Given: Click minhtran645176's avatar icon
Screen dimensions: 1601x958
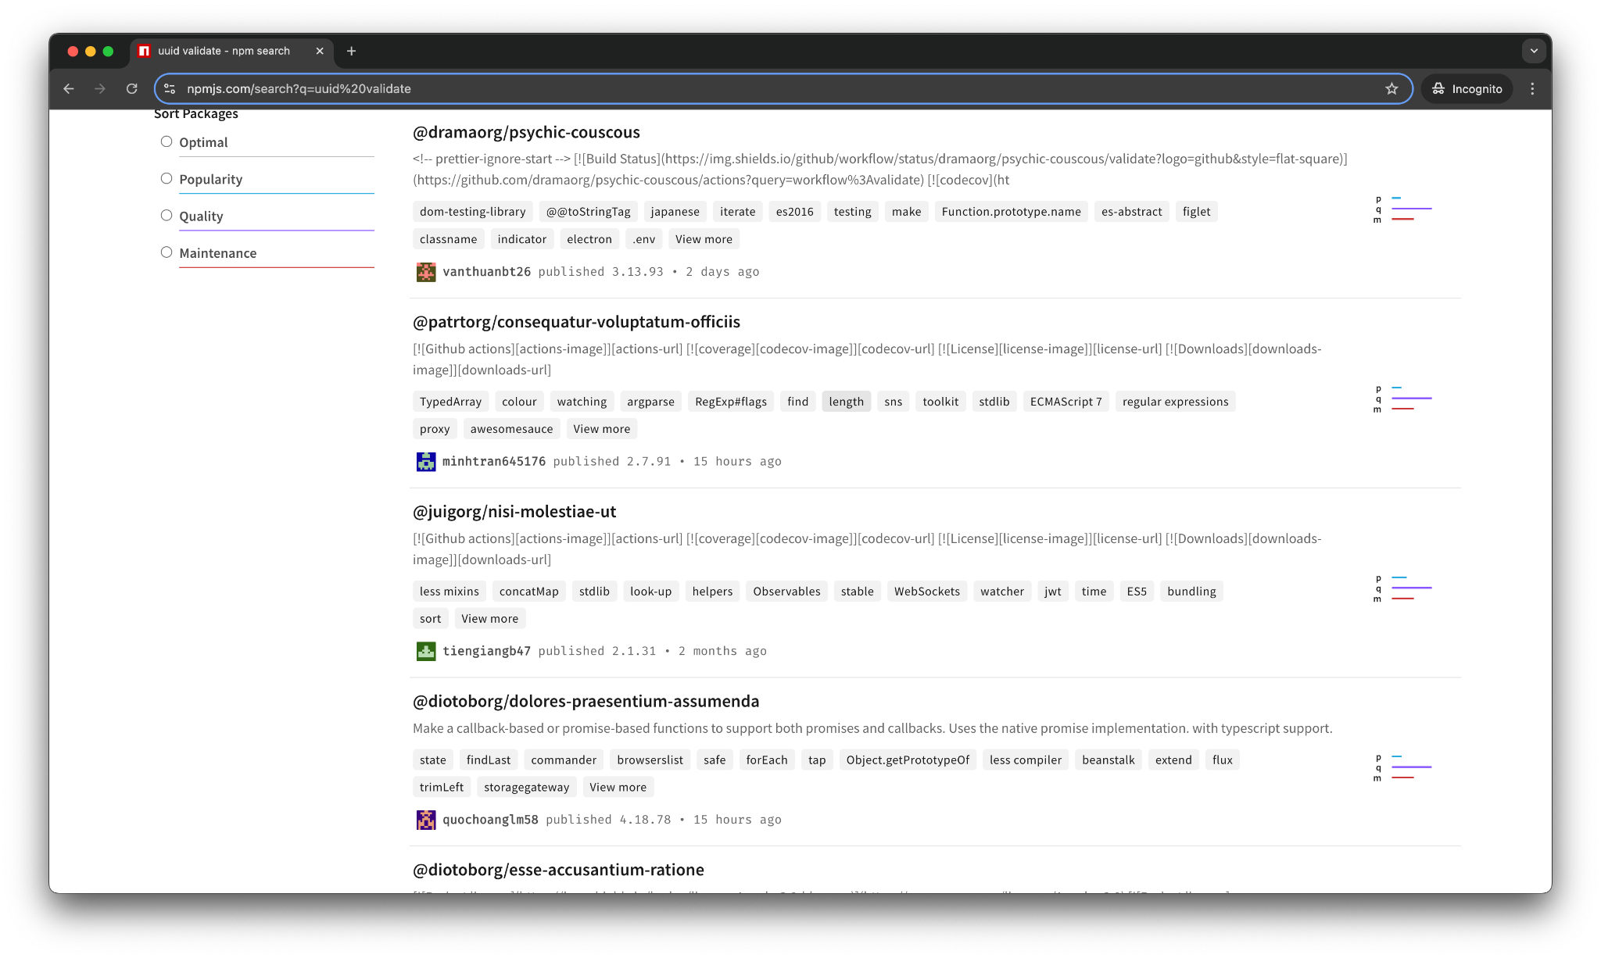Looking at the screenshot, I should pyautogui.click(x=426, y=461).
